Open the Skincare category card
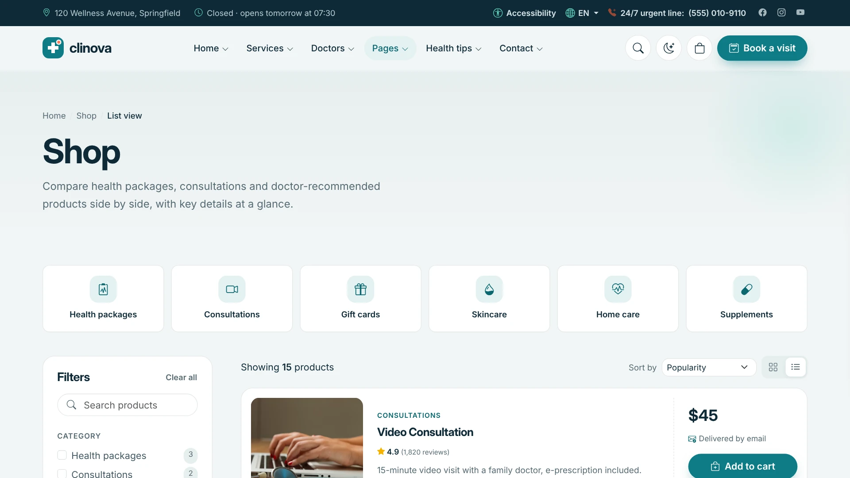The width and height of the screenshot is (850, 478). pyautogui.click(x=489, y=298)
